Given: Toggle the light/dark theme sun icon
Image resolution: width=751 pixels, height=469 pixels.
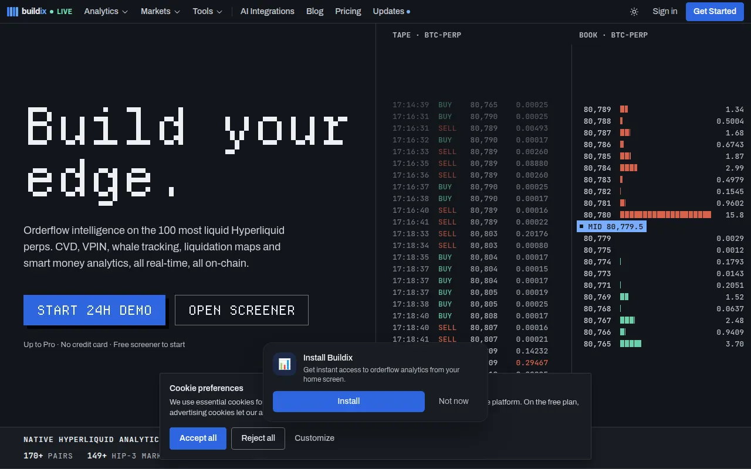Looking at the screenshot, I should click(634, 11).
